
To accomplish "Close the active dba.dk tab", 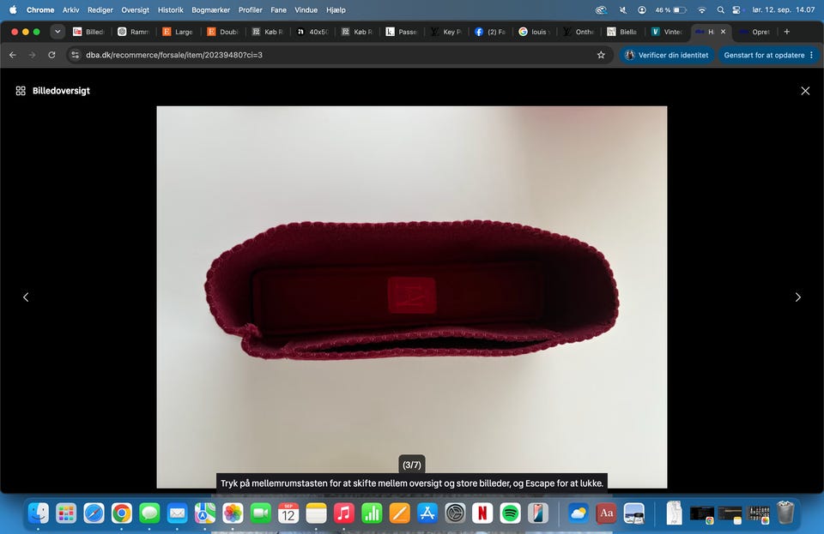I will pyautogui.click(x=723, y=32).
